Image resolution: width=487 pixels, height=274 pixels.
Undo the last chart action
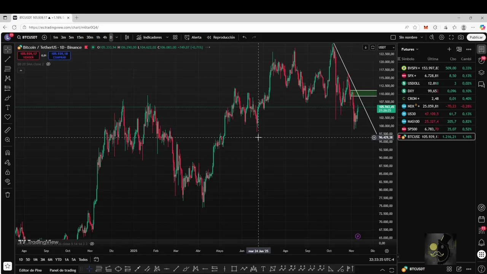tap(244, 37)
